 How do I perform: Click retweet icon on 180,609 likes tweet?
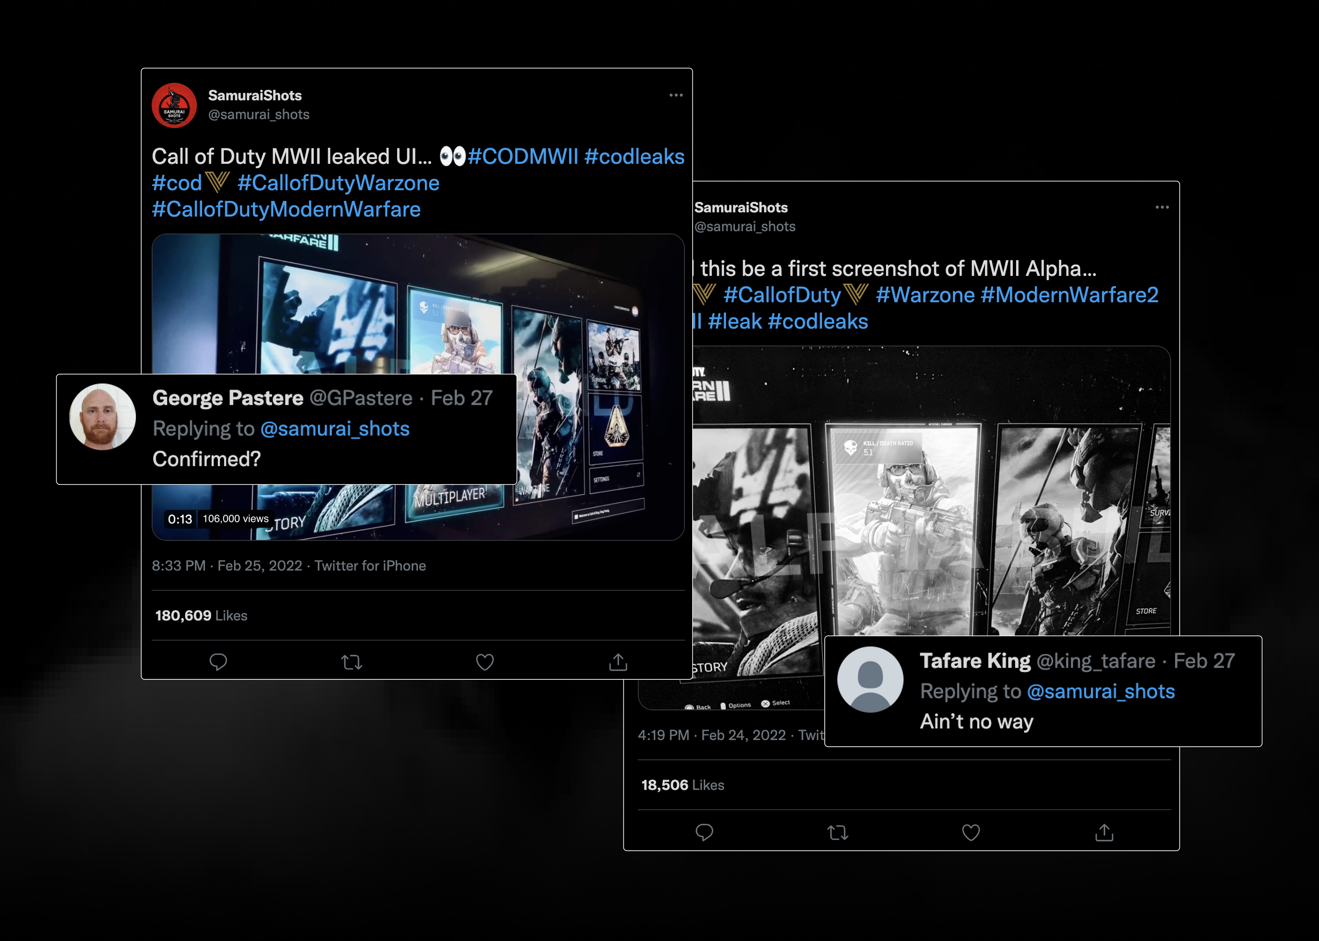[351, 662]
